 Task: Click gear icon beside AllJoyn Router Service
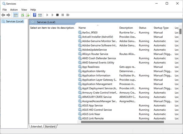80,54
